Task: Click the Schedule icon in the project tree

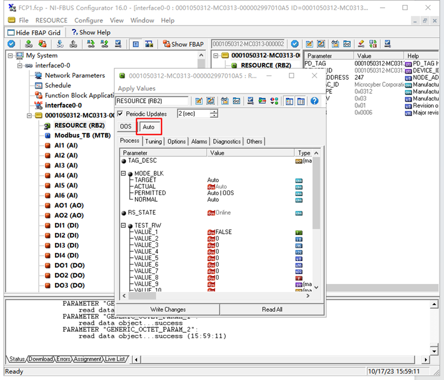Action: point(38,86)
